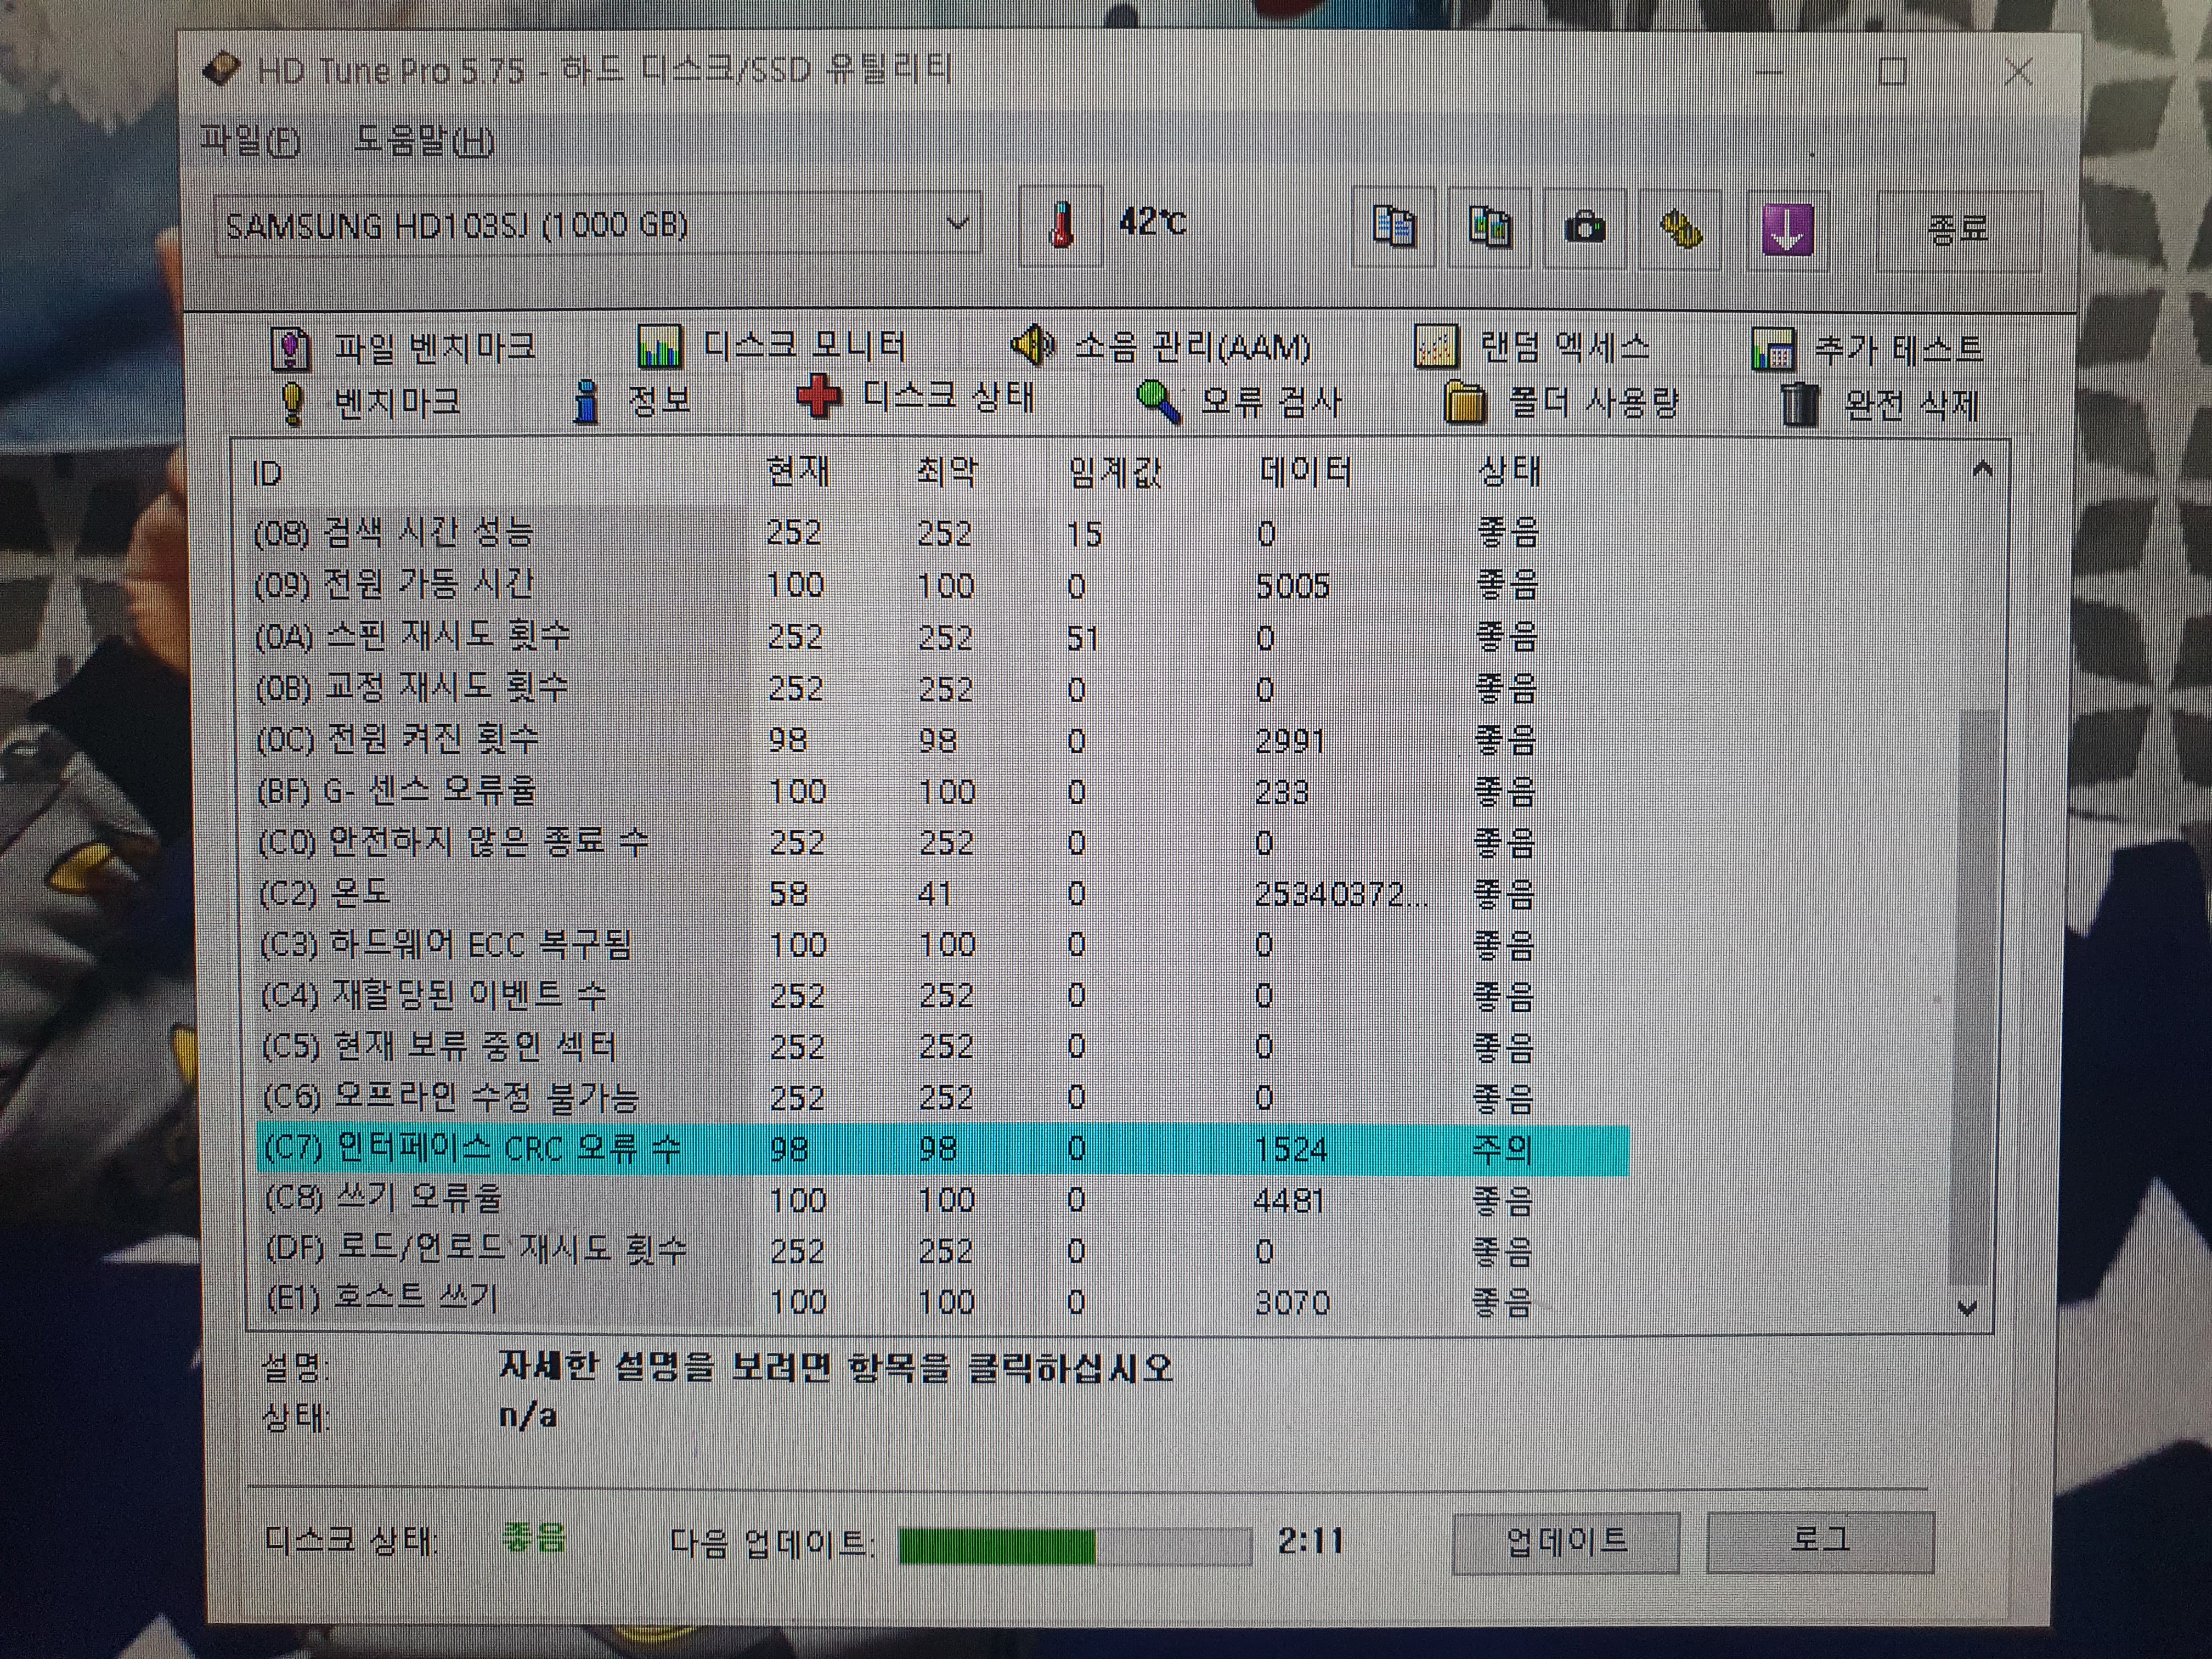Click the trash can icon for 완전 삭제
Image resolution: width=2212 pixels, height=1659 pixels.
click(x=1799, y=405)
